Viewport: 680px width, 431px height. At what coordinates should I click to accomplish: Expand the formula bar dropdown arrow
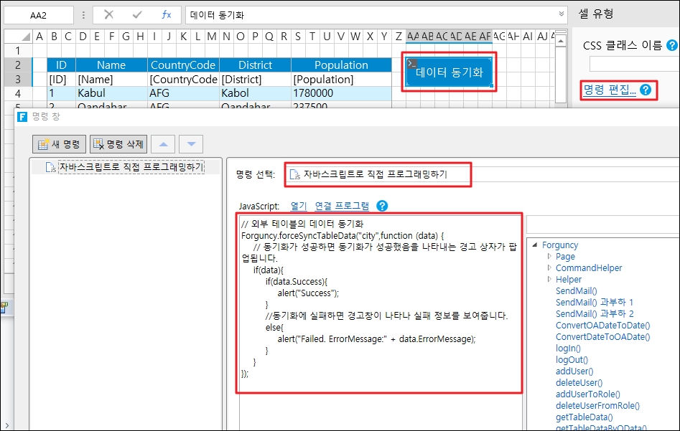pos(562,14)
